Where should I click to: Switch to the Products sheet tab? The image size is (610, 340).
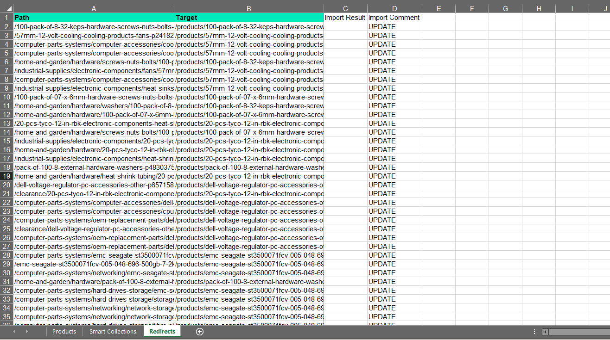[64, 332]
